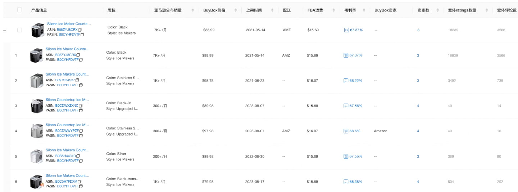Screen dimensions: 518x192
Task: Click the product image in row 6
Action: click(37, 182)
